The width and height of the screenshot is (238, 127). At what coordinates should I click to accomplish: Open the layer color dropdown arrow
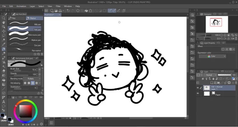(x=236, y=79)
